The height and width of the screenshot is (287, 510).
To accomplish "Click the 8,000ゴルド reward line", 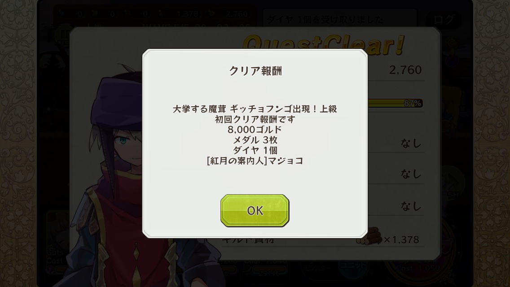I will pos(255,130).
